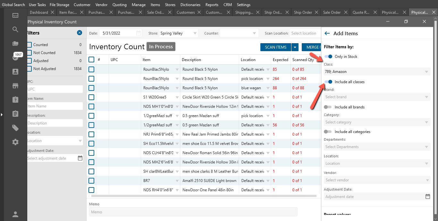Click into the Memo text field
This screenshot has height=221, width=438.
click(x=193, y=212)
